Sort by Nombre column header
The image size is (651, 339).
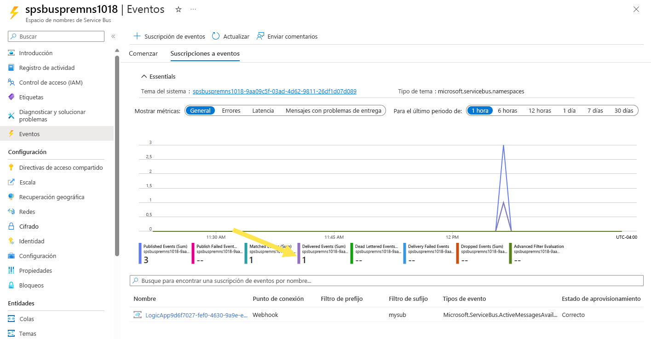click(x=144, y=299)
